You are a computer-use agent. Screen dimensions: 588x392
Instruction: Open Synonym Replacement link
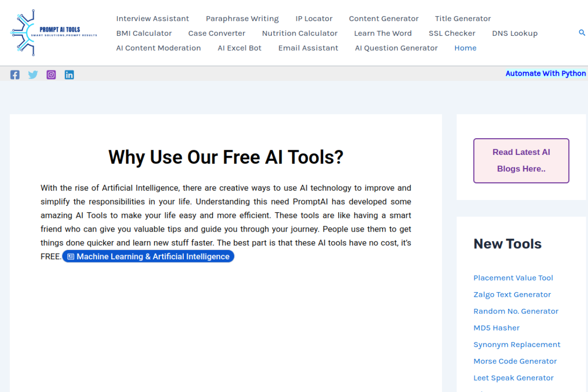[517, 345]
